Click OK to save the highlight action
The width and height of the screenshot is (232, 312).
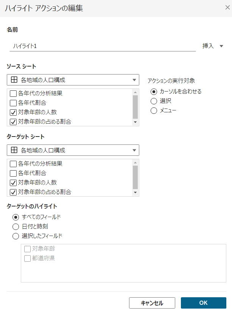click(203, 303)
